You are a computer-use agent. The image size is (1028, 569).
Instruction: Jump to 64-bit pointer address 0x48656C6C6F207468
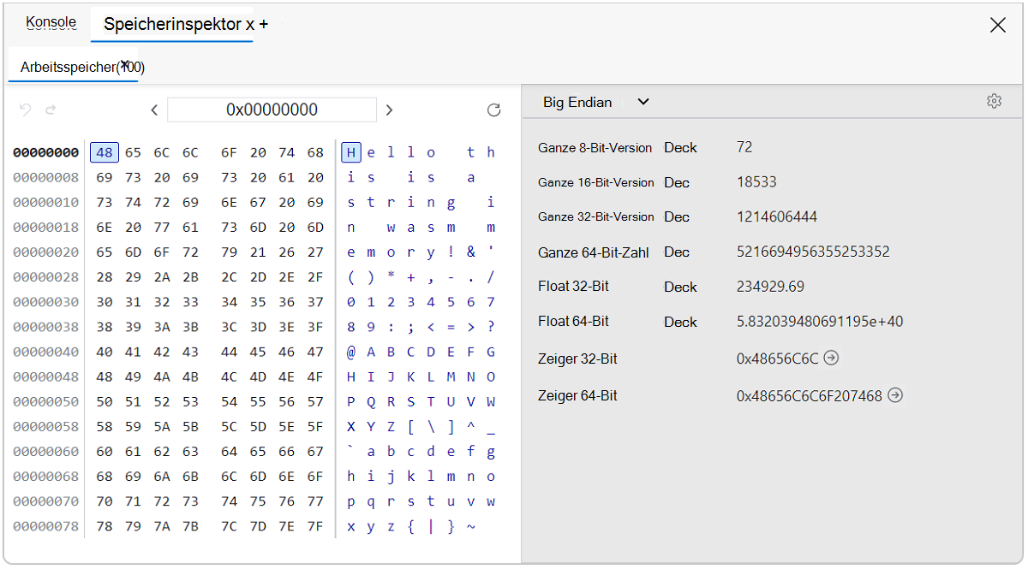(x=895, y=395)
